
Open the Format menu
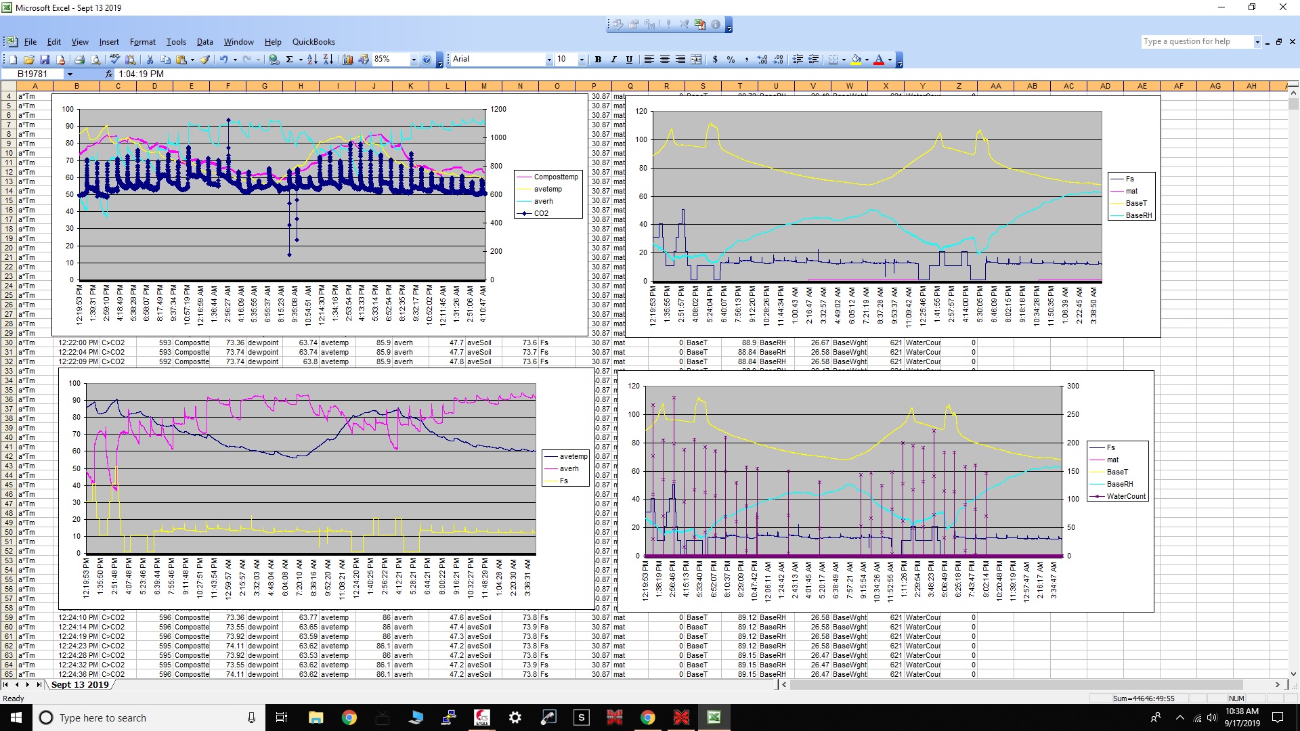[x=142, y=42]
